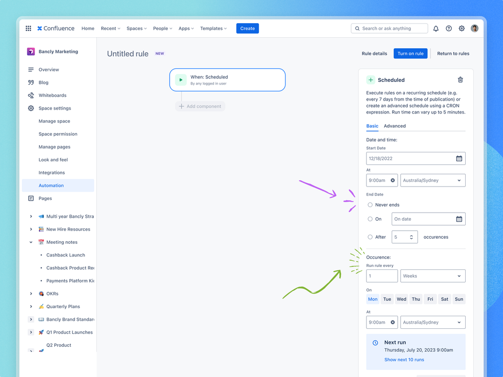Click the green play trigger icon
This screenshot has height=377, width=503.
pyautogui.click(x=181, y=80)
